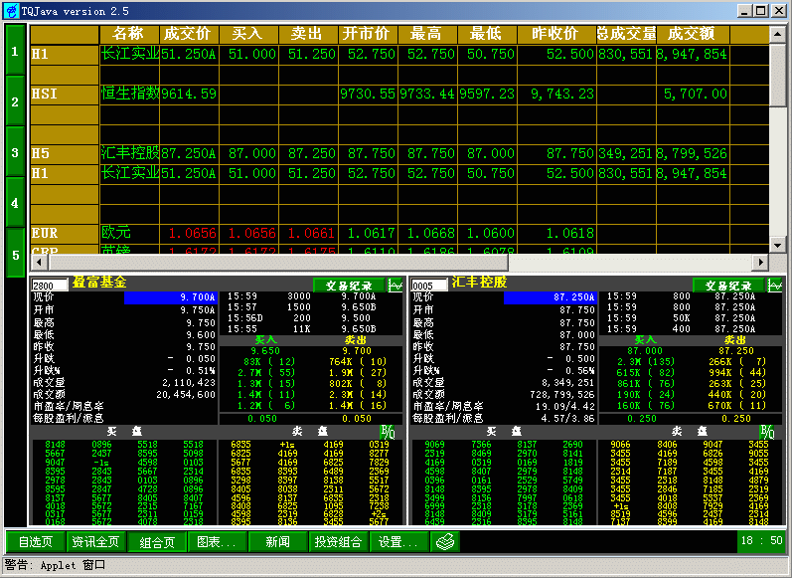Click the 18 : 50 clock display

click(762, 540)
